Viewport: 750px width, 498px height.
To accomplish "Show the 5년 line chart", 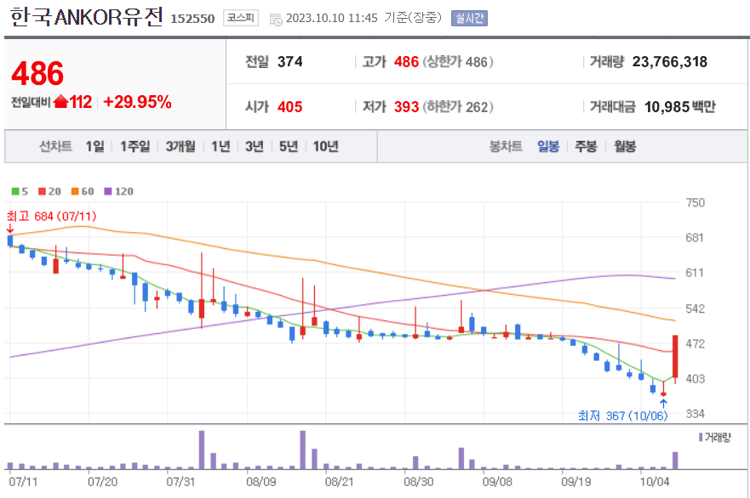I will tap(289, 146).
